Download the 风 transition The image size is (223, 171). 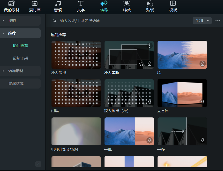[x=203, y=64]
